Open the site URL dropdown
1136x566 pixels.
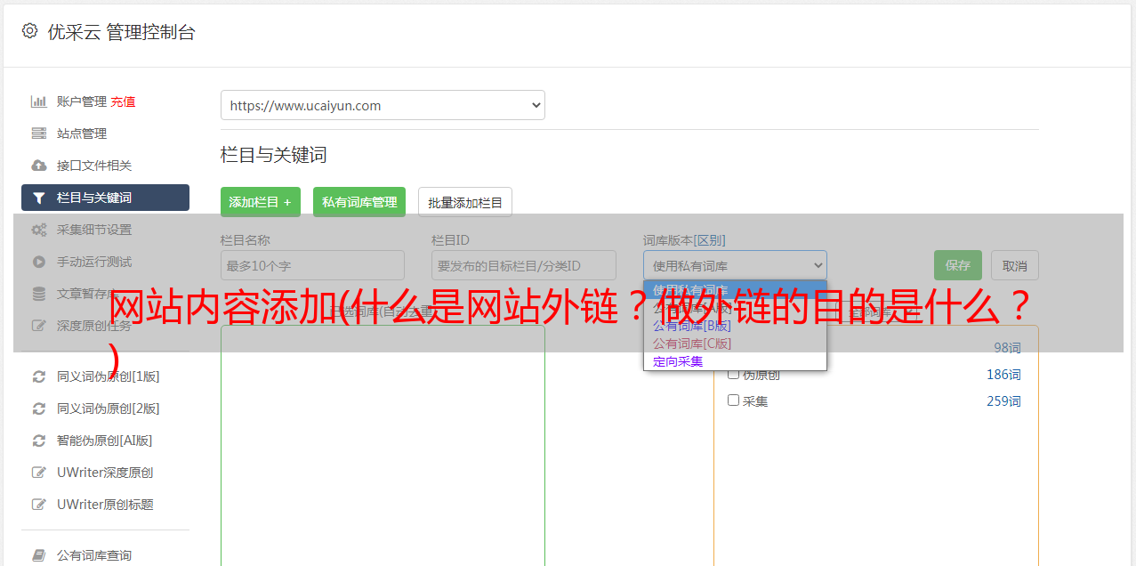[x=383, y=105]
